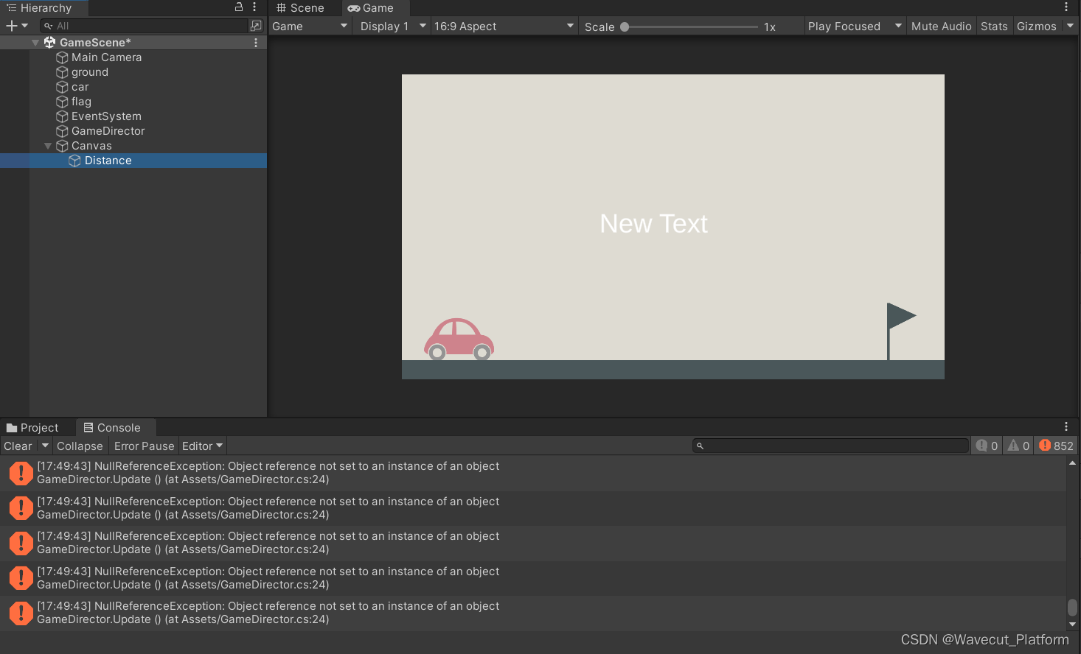Click the Console scrollbar thumb
Screen dimensions: 1081x654
click(x=1072, y=608)
